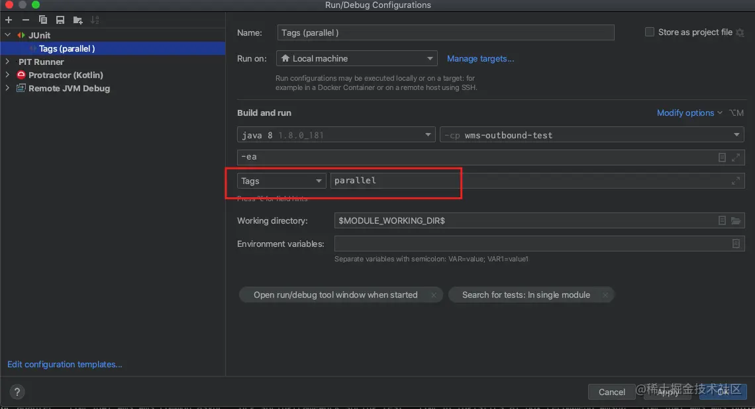
Task: Insert macros icon in VM options field
Action: click(722, 158)
